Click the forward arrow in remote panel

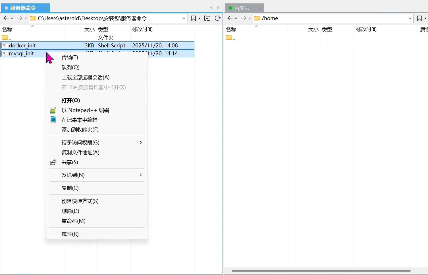244,18
